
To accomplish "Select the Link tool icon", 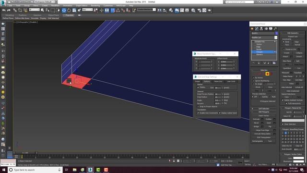I will coord(15,10).
